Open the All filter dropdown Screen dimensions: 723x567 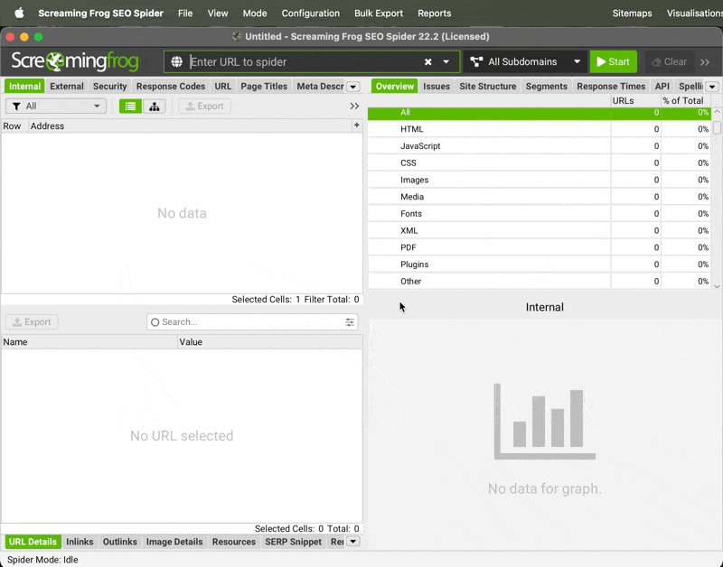[56, 107]
